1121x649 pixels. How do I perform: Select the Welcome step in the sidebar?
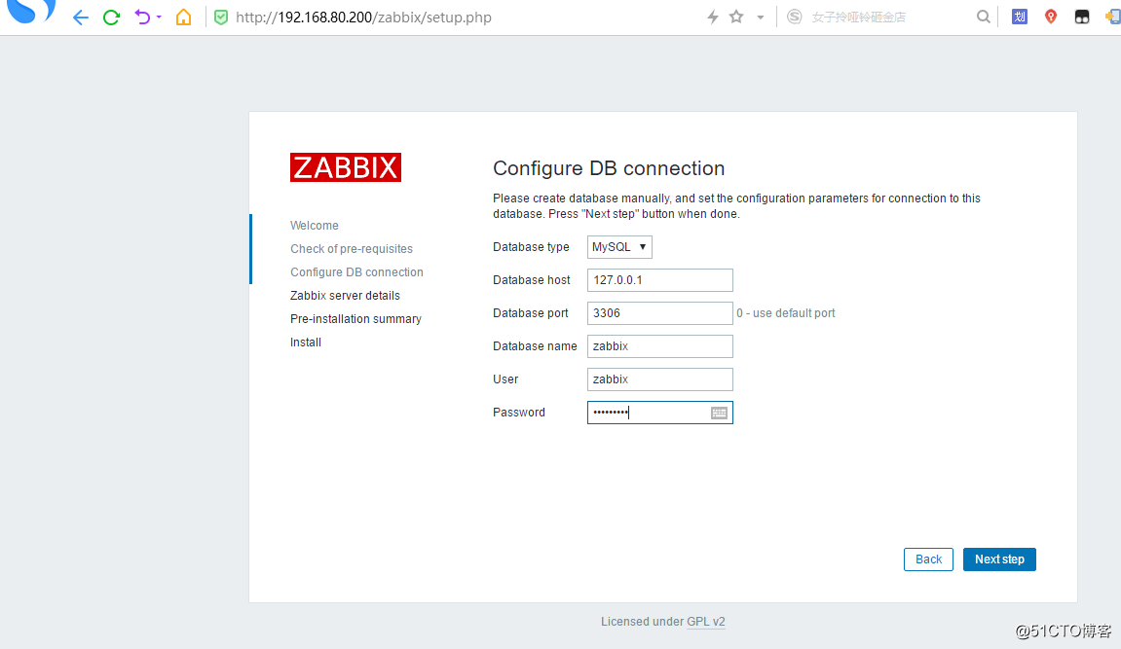(314, 225)
